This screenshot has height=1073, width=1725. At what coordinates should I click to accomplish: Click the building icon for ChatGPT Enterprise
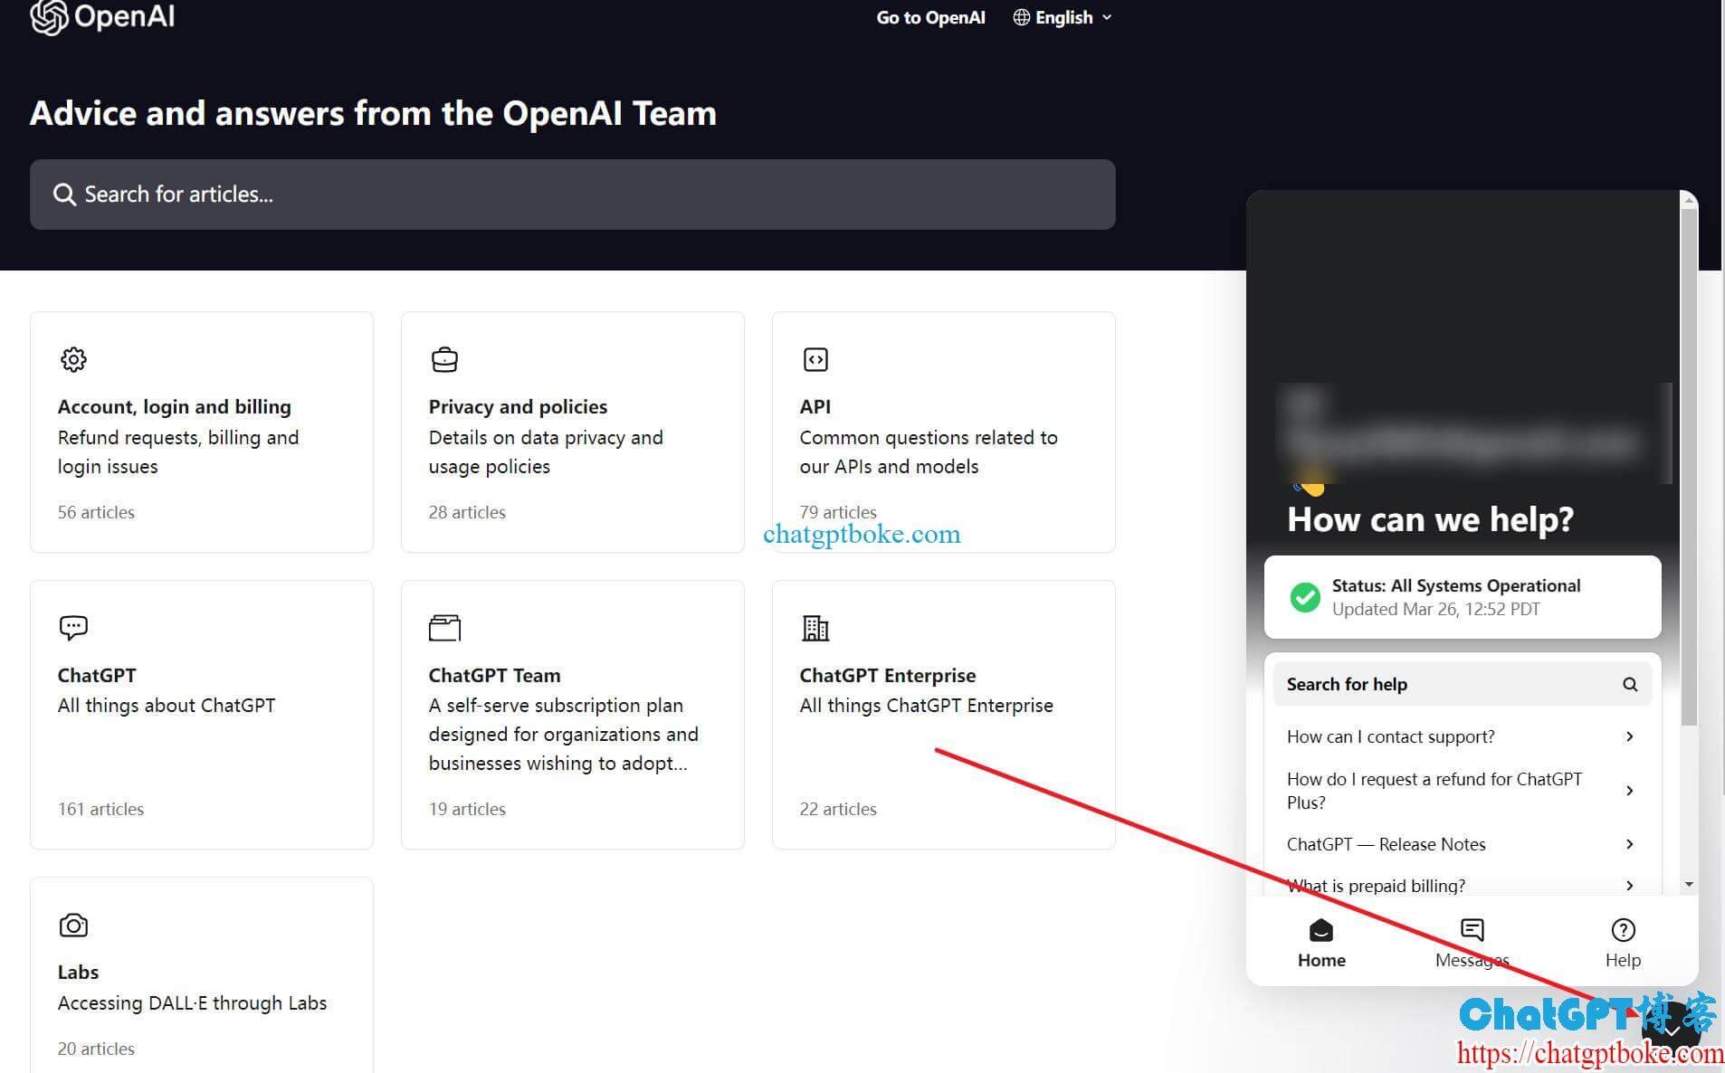[815, 628]
